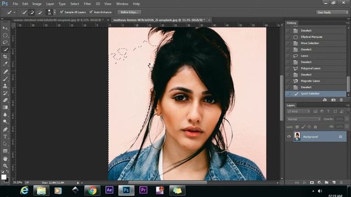Toggle lock transparent pixels
The image size is (351, 197).
point(297,126)
